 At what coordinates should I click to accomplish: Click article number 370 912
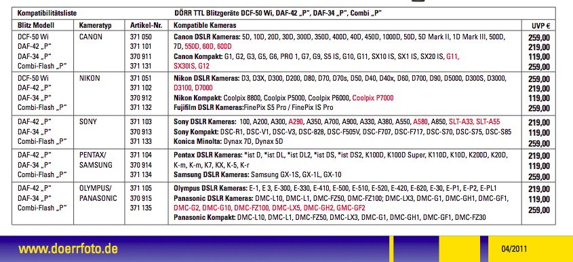[140, 98]
